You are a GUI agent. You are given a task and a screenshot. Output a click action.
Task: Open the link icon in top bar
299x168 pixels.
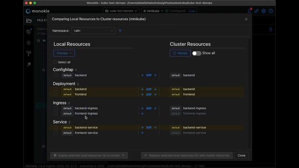256,11
